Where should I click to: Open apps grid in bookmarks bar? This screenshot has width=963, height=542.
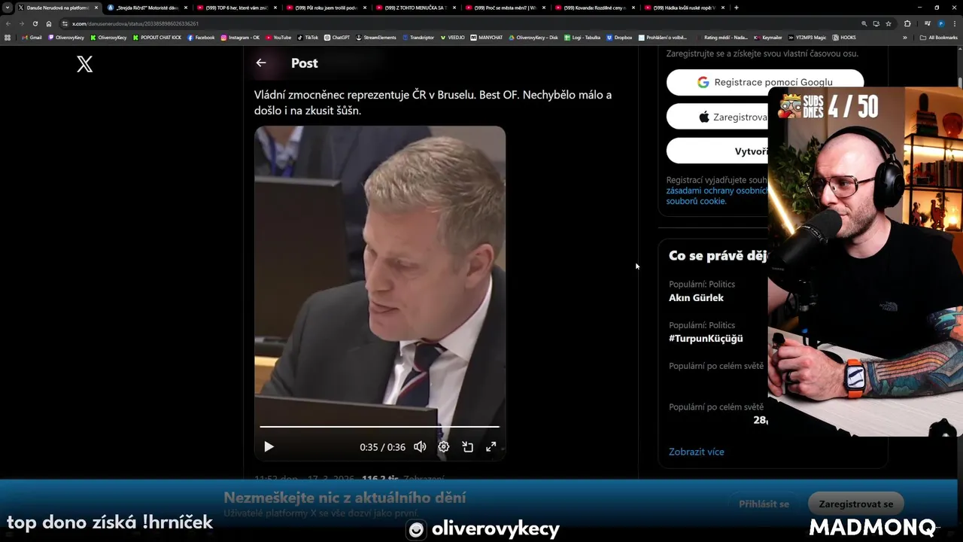(8, 37)
